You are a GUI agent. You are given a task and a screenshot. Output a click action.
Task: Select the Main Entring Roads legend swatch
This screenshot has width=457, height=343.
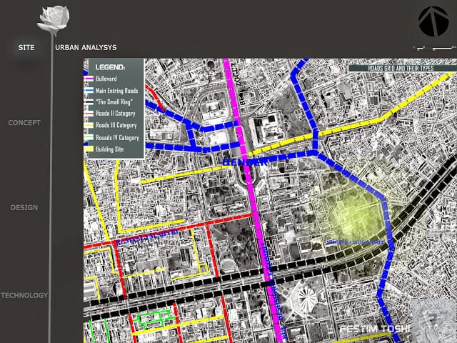(x=89, y=91)
